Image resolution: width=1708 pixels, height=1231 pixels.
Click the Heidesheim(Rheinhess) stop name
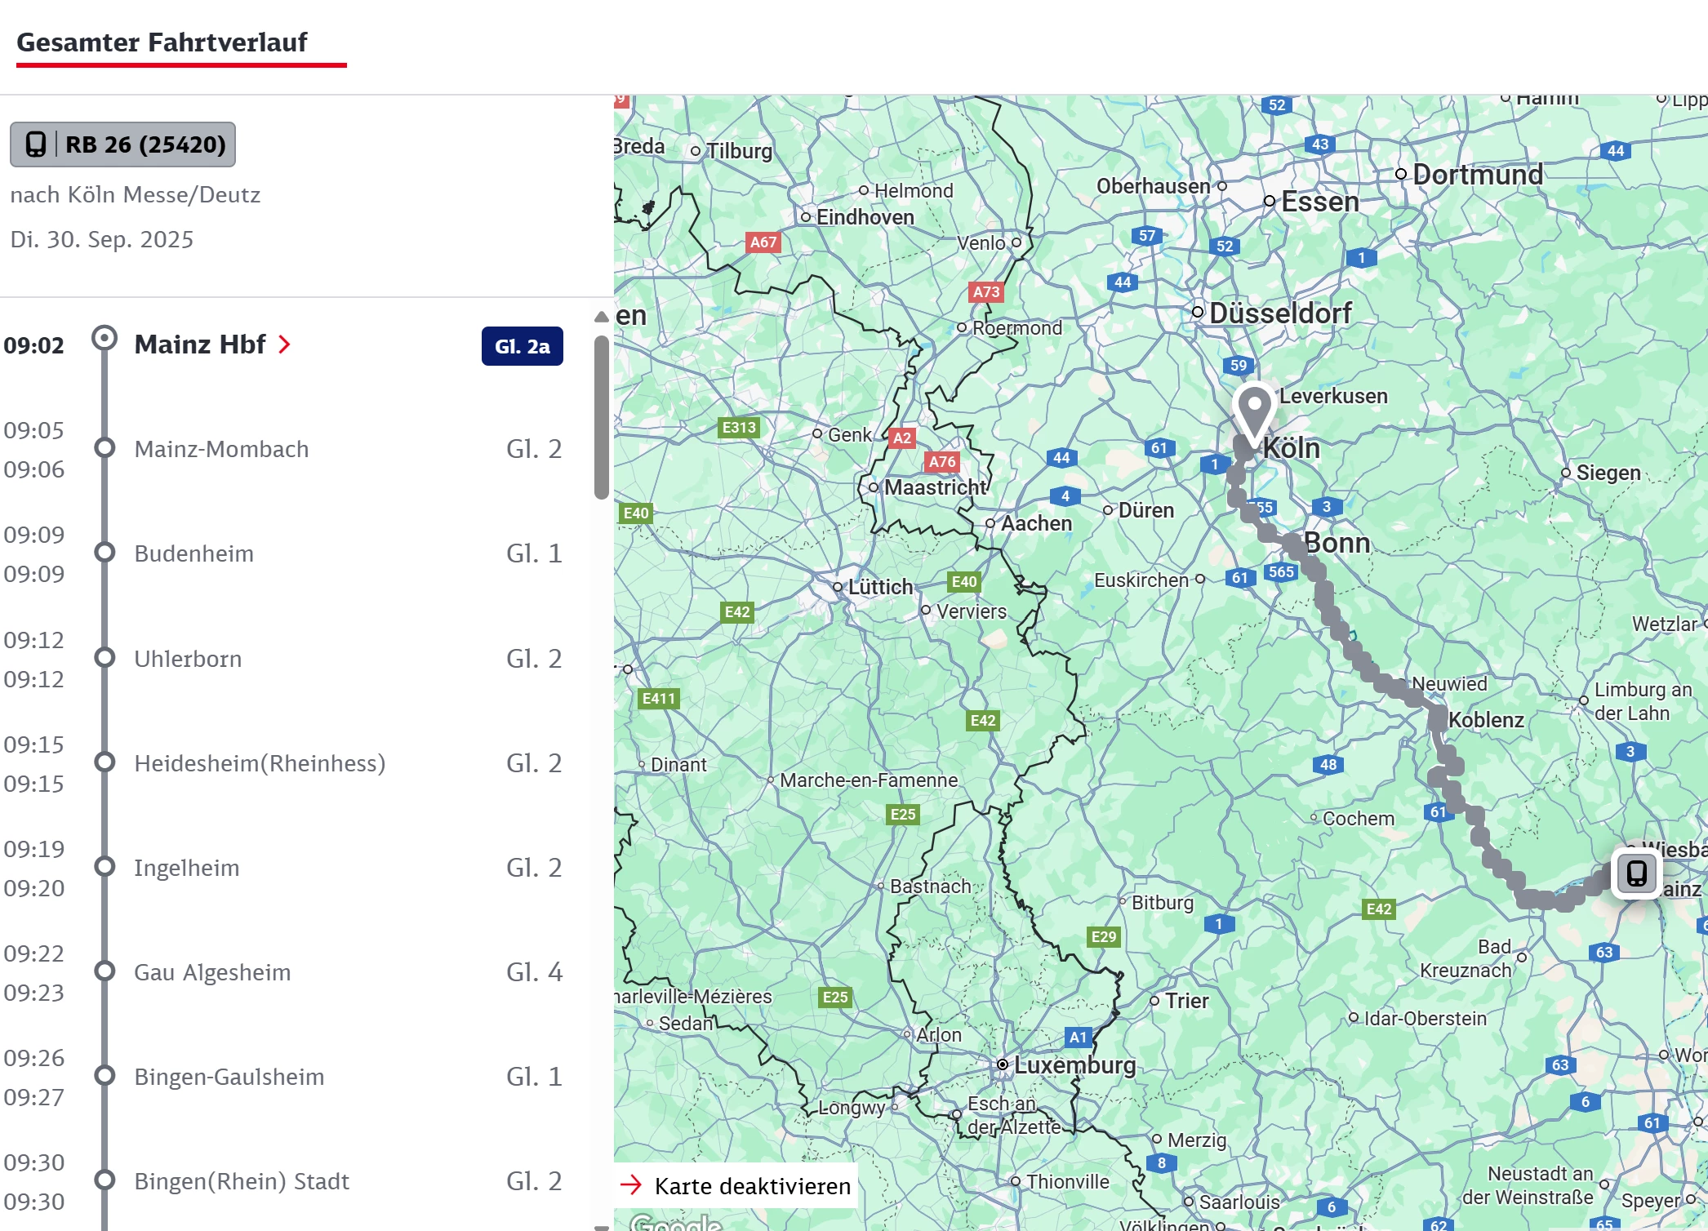click(260, 763)
